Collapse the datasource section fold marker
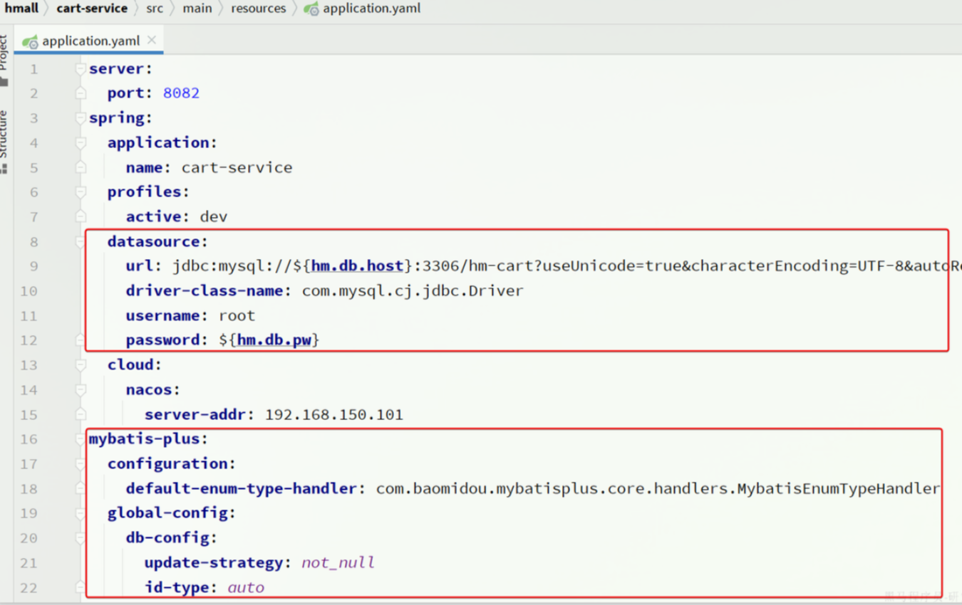The width and height of the screenshot is (962, 605). (81, 242)
